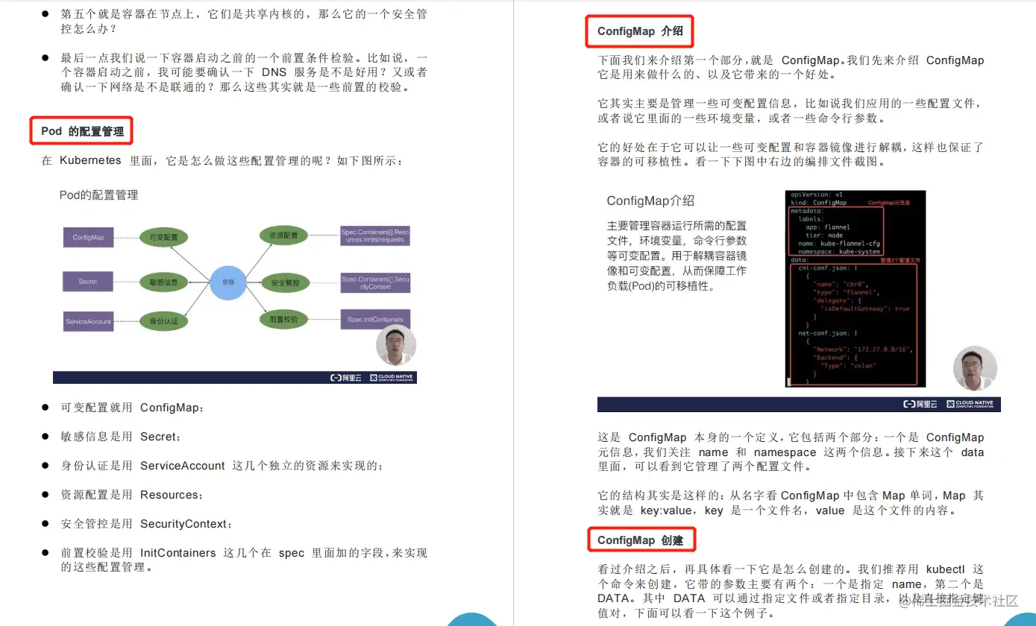This screenshot has width=1036, height=626.
Task: Click the green '敏感信息' oval node
Action: click(x=163, y=282)
